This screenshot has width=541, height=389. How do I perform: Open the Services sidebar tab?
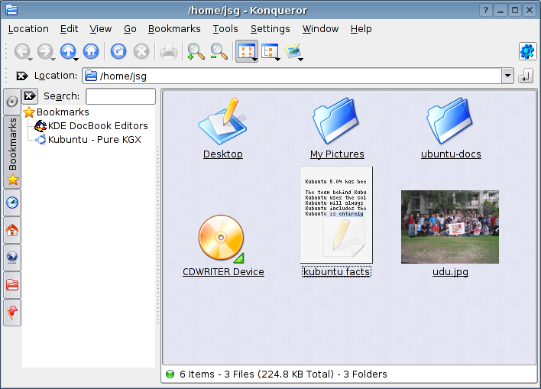tap(12, 313)
